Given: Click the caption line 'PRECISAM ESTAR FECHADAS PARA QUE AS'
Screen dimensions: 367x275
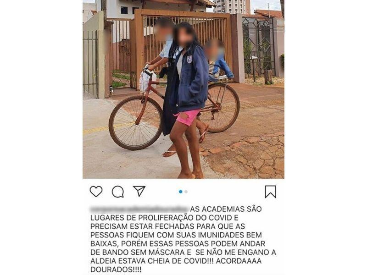Looking at the screenshot, I should coord(167,226).
